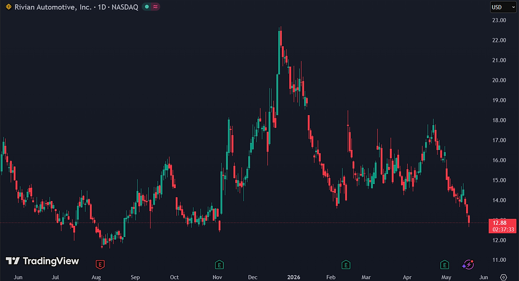Click the purple lightning latest-updates icon
This screenshot has height=281, width=519.
(468, 265)
